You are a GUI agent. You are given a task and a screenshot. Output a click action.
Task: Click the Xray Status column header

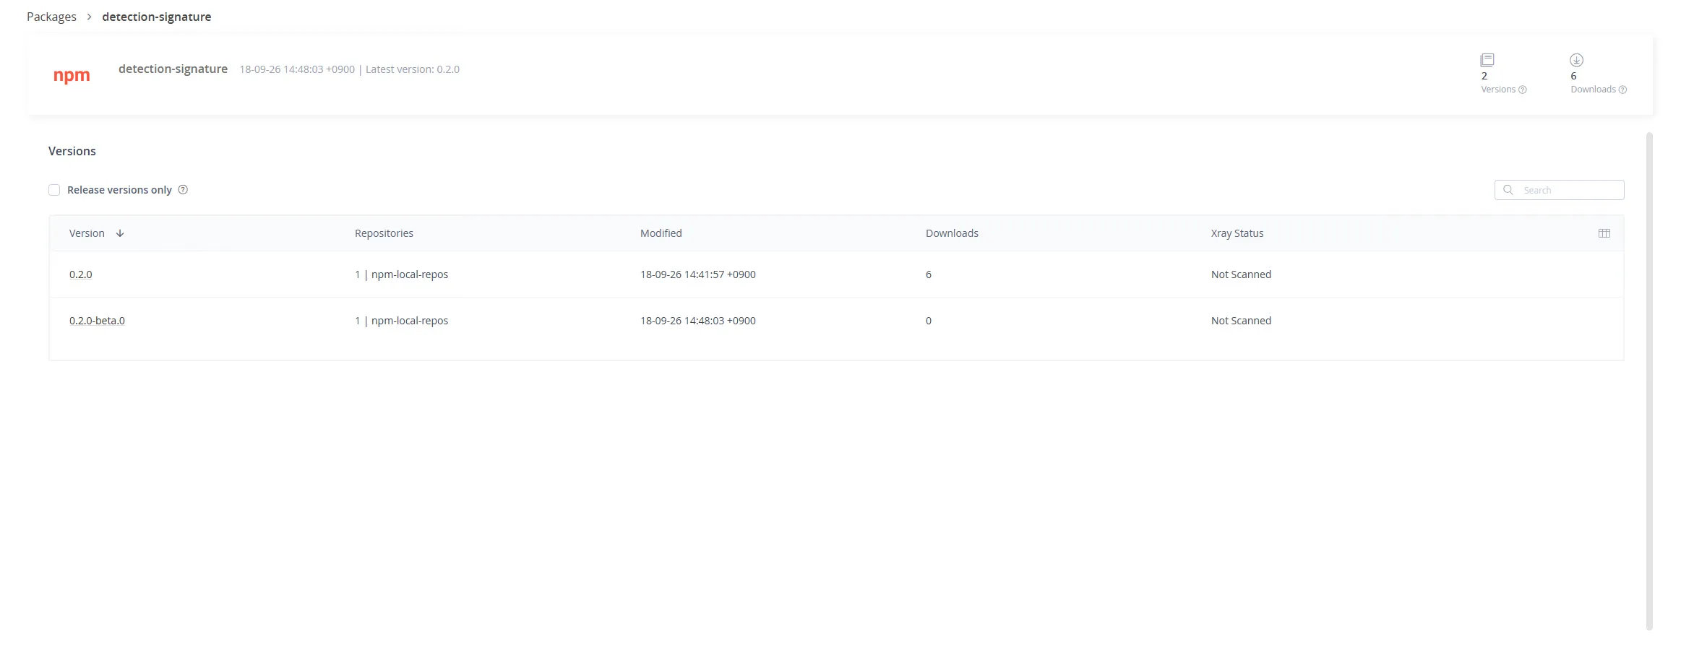(1237, 233)
